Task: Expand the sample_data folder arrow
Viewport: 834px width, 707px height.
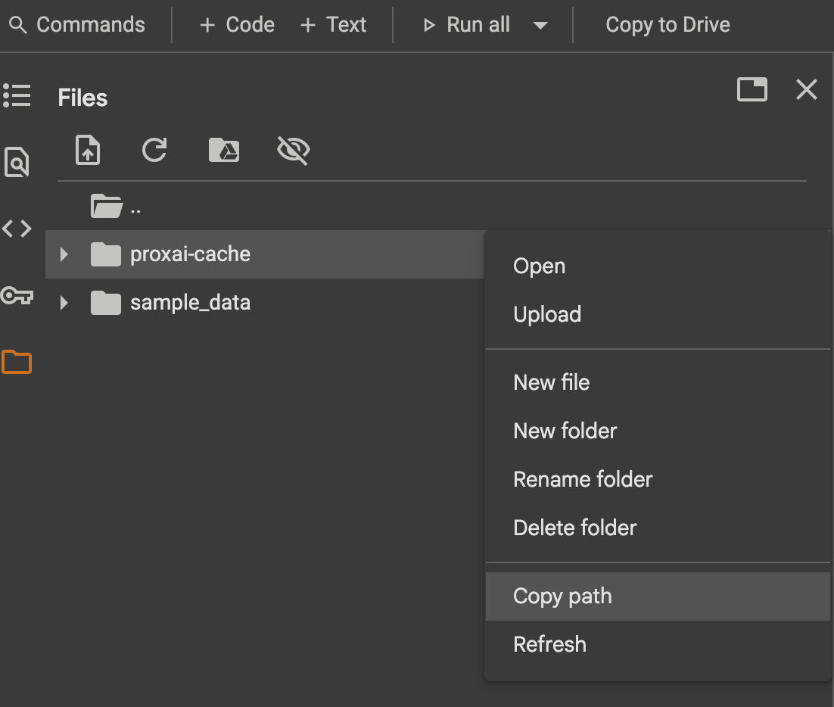Action: pos(64,304)
